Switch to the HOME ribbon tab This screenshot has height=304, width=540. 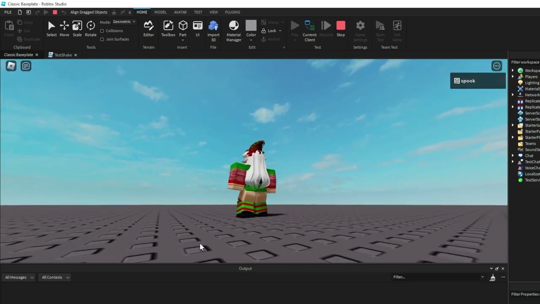(142, 12)
